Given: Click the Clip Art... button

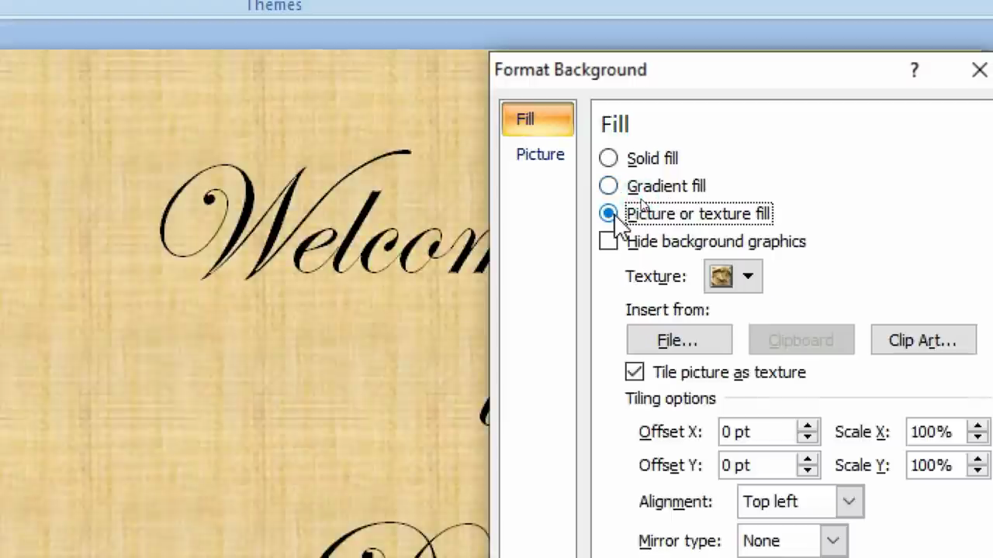Looking at the screenshot, I should 923,340.
